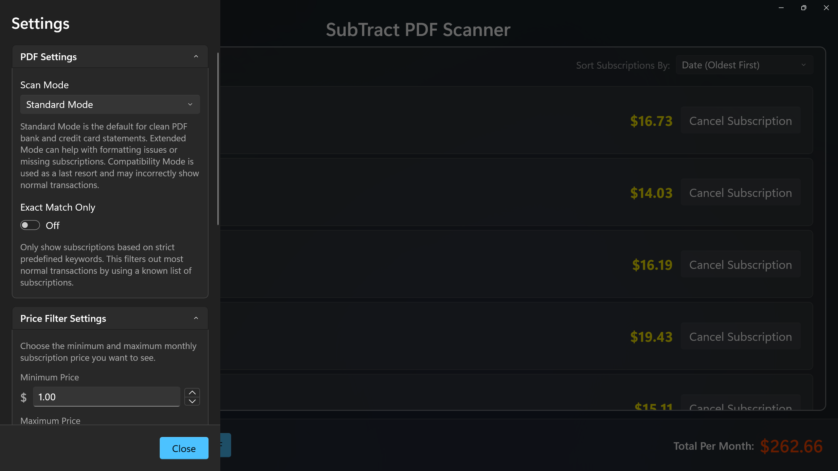Cancel the $16.19 subscription
This screenshot has width=838, height=471.
(740, 265)
